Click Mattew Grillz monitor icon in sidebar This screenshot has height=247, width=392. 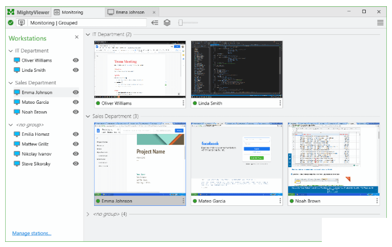pyautogui.click(x=17, y=144)
